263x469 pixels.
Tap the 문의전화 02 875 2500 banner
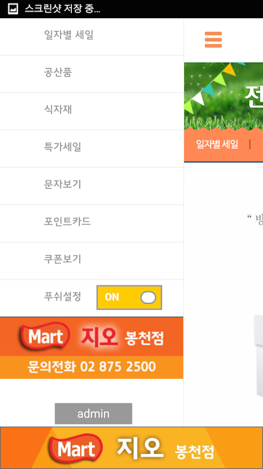coord(92,368)
